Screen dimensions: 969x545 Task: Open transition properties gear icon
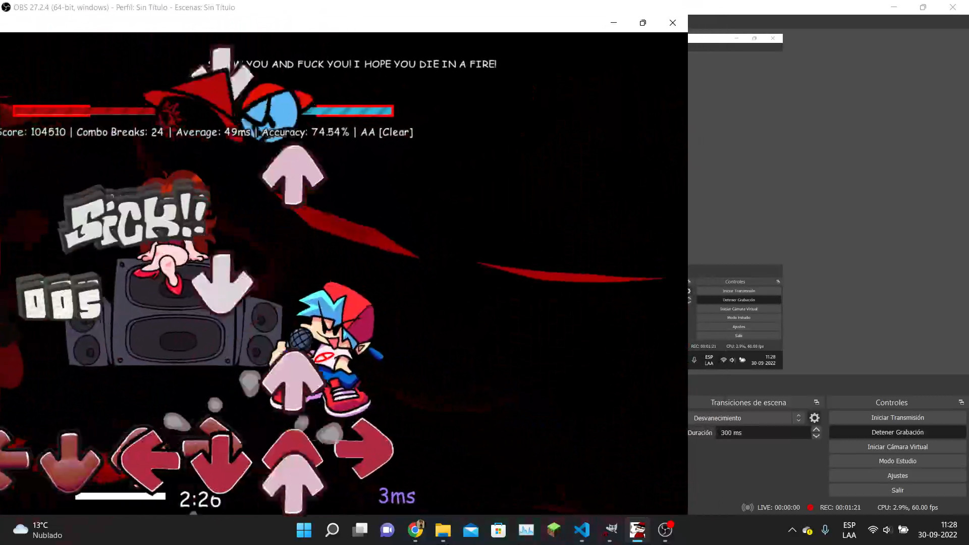[x=814, y=418]
